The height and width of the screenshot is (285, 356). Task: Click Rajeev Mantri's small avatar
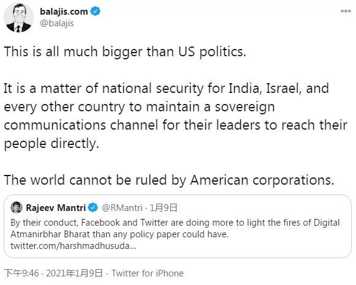pos(17,207)
